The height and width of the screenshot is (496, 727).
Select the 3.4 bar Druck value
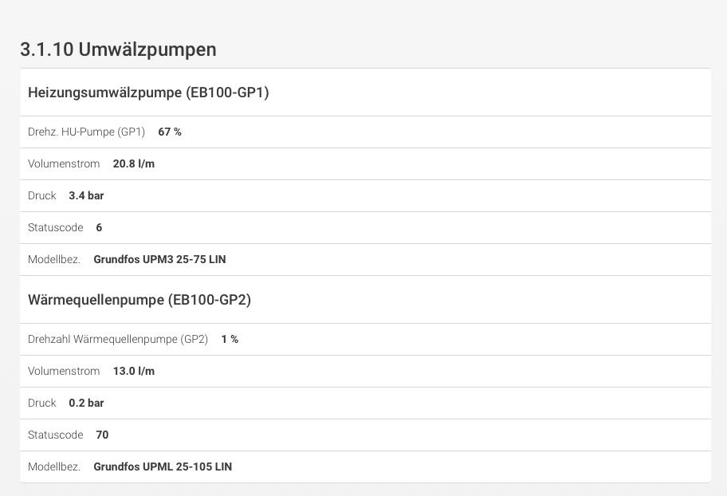click(86, 195)
